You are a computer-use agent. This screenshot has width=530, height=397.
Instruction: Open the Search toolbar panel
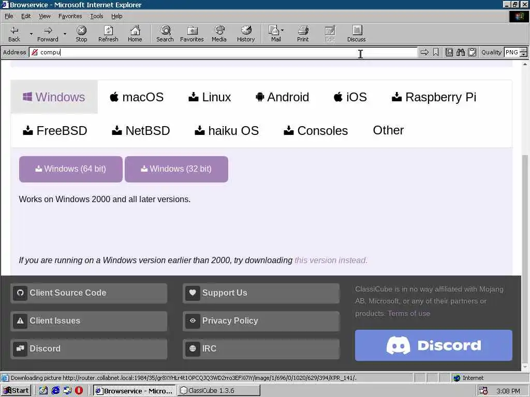click(165, 34)
